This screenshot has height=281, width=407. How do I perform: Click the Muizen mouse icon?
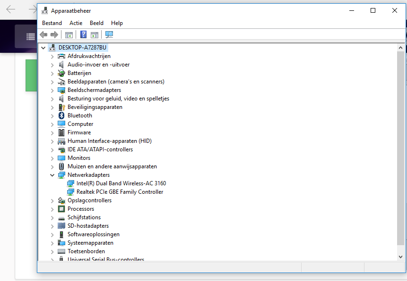coord(61,166)
